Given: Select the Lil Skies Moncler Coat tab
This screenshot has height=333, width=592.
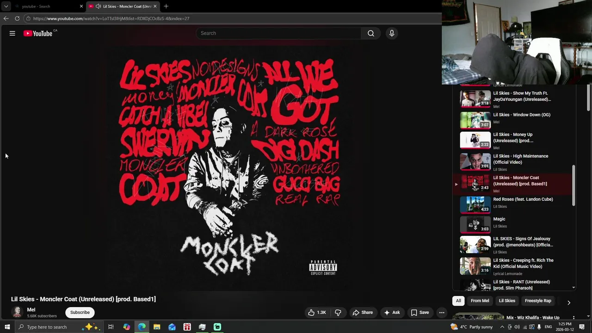Looking at the screenshot, I should click(x=123, y=6).
